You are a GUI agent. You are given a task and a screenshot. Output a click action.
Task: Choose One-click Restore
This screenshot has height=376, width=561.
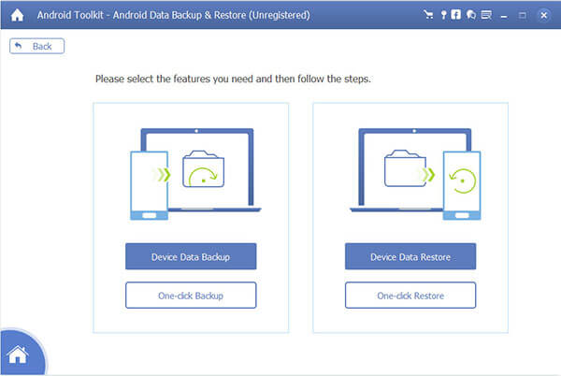coord(410,296)
